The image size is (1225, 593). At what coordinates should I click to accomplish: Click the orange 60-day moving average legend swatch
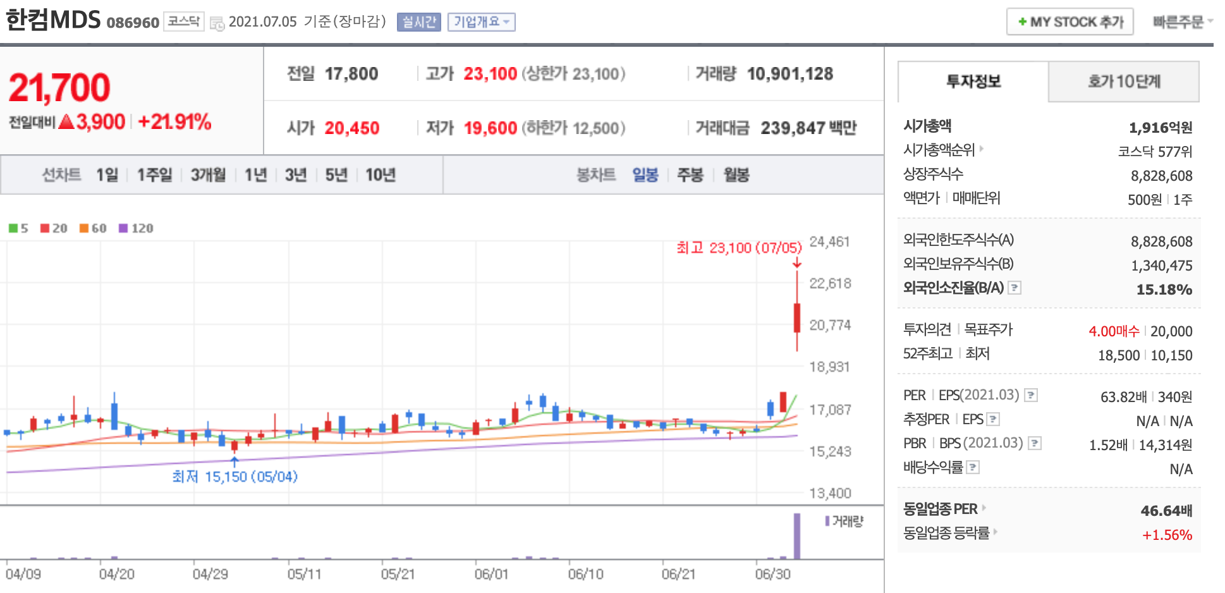(84, 228)
